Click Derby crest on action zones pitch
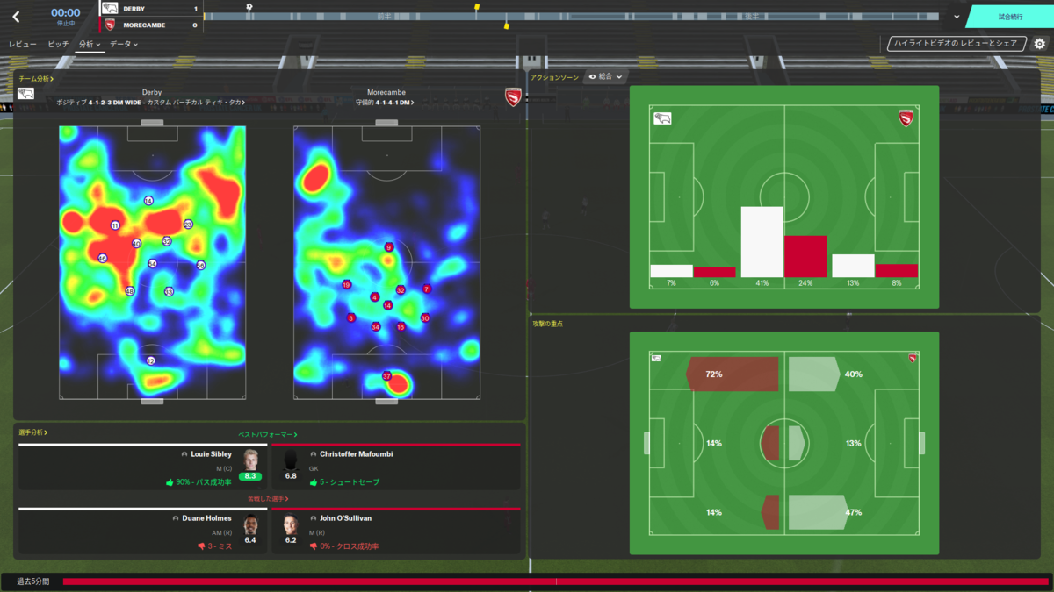1054x592 pixels. pyautogui.click(x=662, y=118)
